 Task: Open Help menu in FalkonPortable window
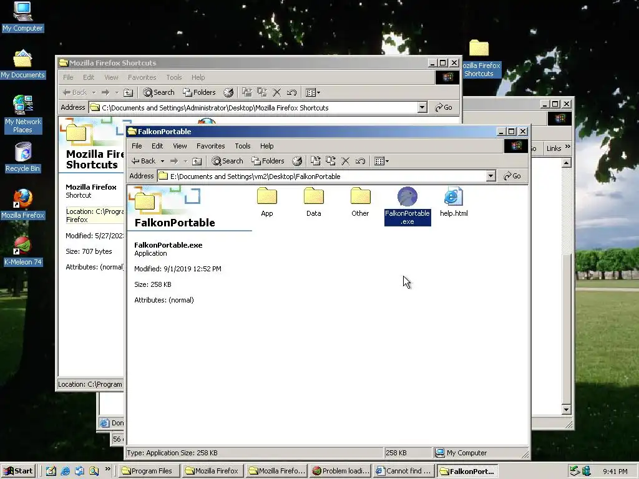(x=267, y=146)
